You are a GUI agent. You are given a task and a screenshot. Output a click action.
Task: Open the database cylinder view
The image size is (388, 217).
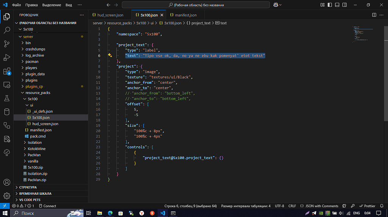pos(7,112)
